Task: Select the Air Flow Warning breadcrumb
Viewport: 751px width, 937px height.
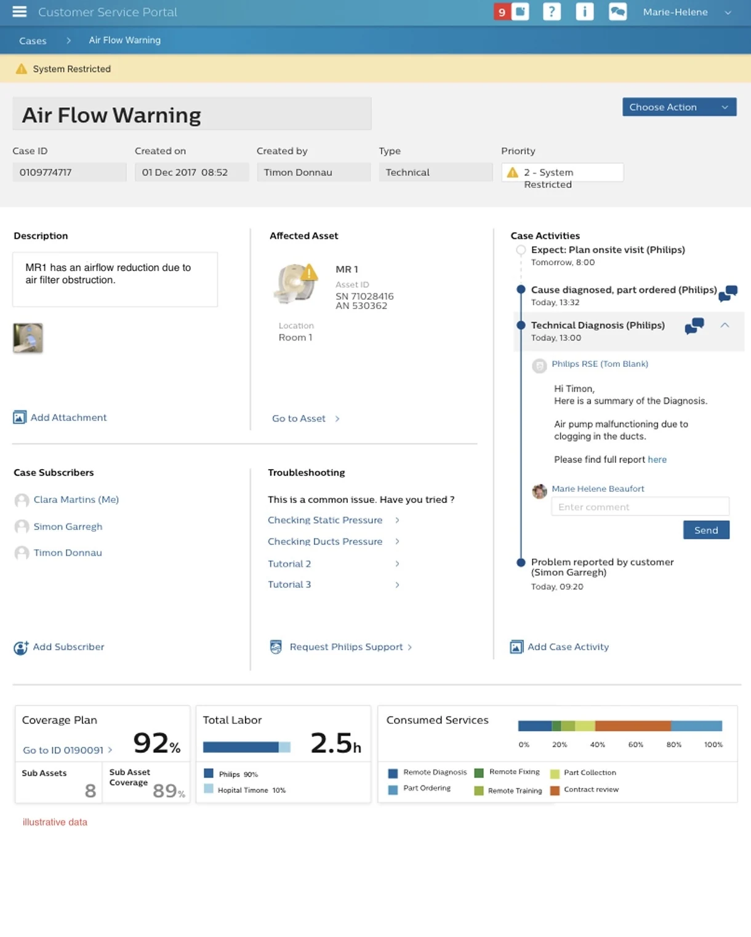Action: coord(125,40)
